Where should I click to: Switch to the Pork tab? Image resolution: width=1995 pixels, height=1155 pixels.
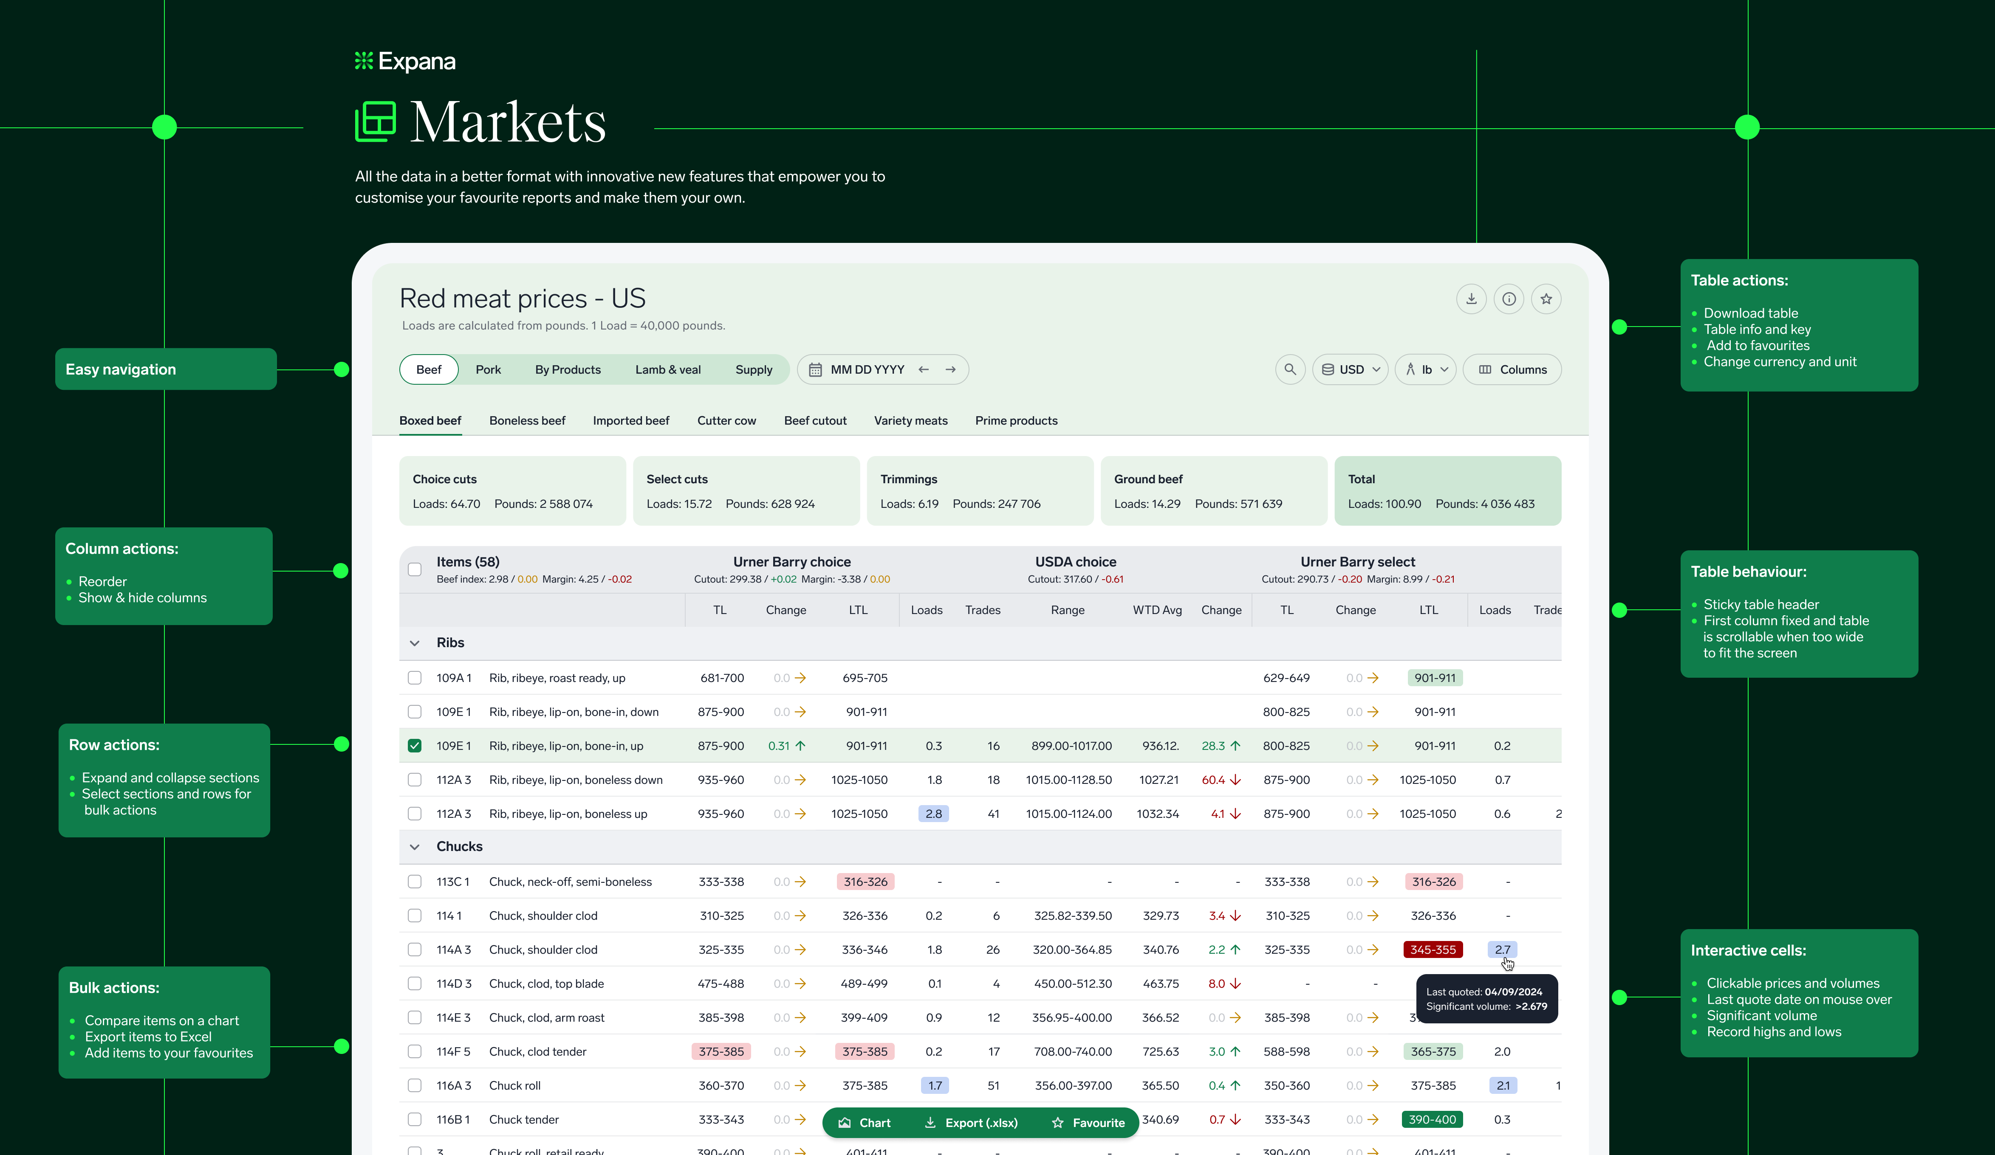(x=488, y=369)
